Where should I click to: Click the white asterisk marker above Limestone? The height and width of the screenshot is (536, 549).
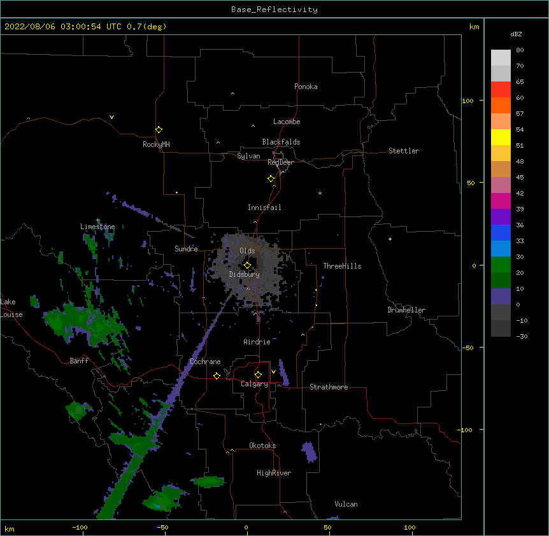click(x=98, y=220)
